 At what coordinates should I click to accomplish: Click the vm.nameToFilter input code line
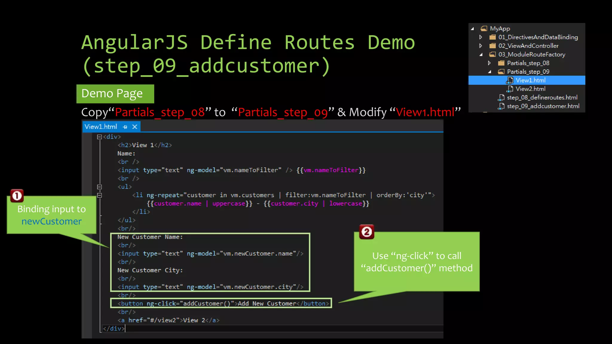241,170
